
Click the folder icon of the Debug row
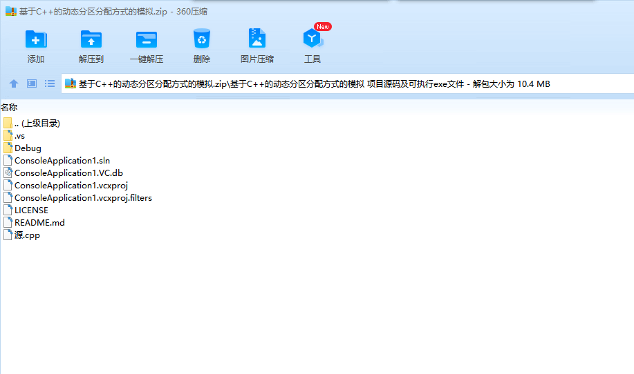[x=8, y=148]
